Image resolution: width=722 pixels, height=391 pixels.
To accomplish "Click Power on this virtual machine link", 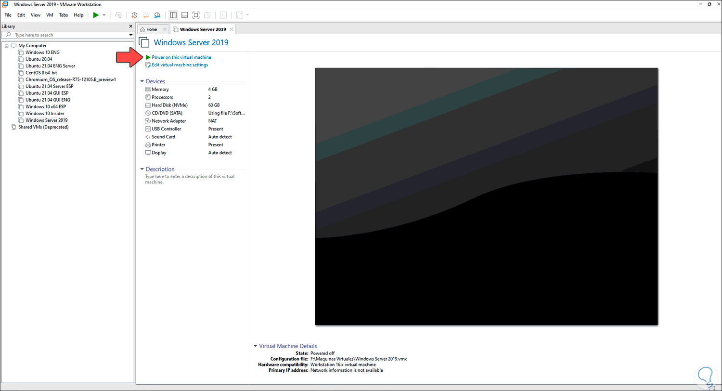I will point(181,57).
